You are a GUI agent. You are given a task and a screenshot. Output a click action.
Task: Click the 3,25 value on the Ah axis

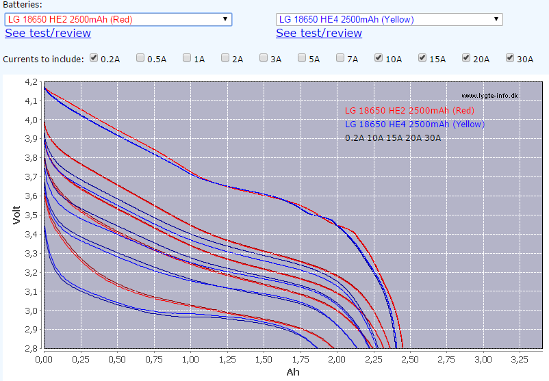520,359
